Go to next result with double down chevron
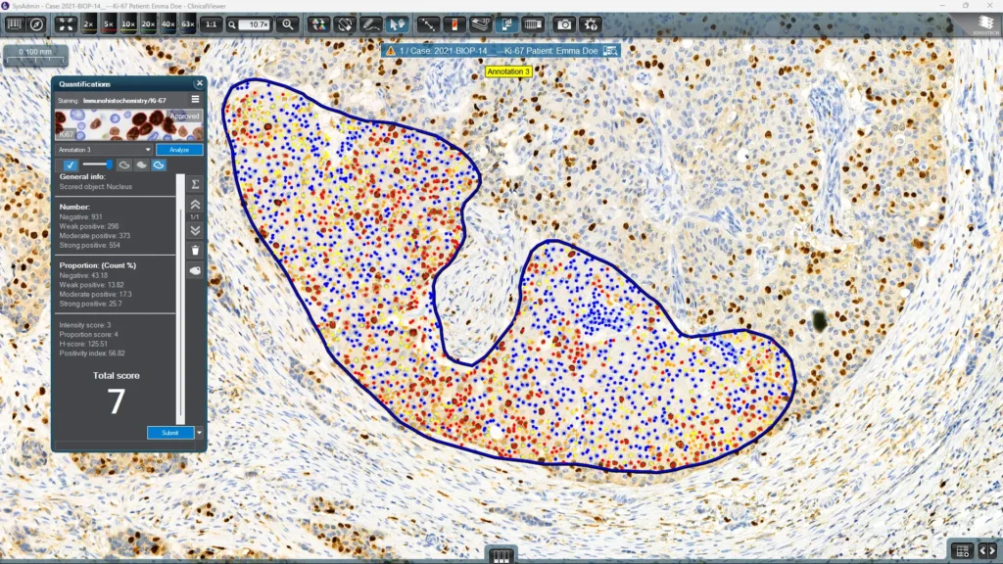Image resolution: width=1003 pixels, height=564 pixels. coord(195,230)
